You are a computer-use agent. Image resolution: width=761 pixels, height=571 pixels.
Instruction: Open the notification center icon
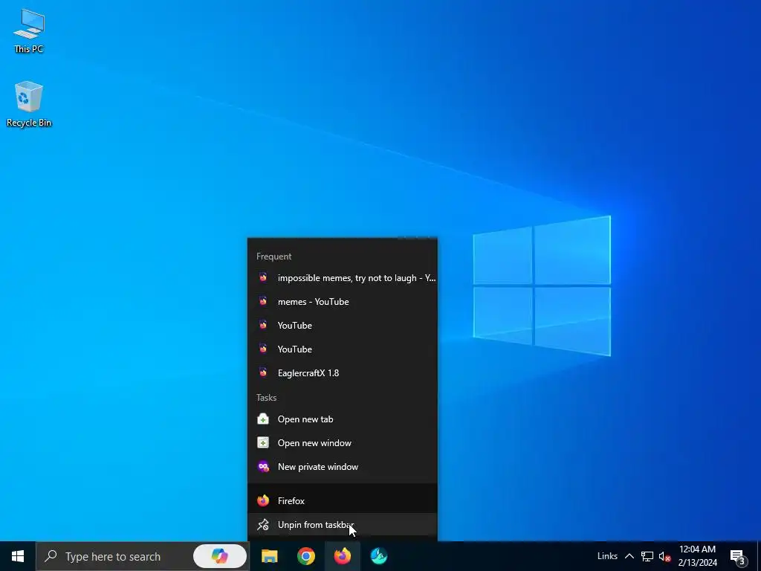738,556
